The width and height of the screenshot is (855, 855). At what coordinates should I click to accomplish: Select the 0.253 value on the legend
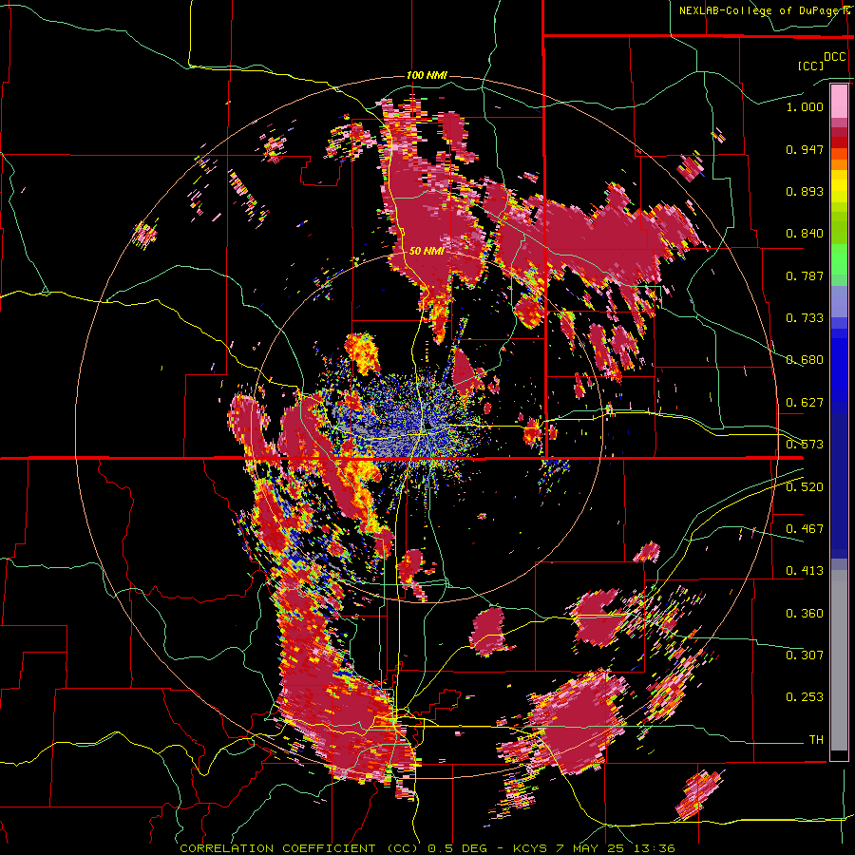tap(805, 697)
